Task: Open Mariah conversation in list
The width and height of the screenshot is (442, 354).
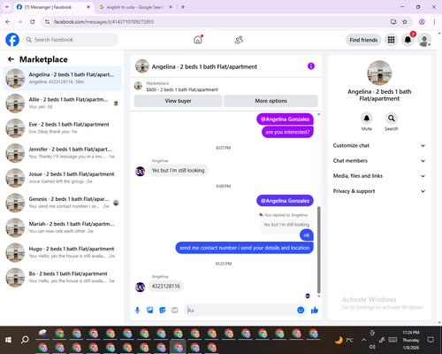Action: [x=62, y=227]
